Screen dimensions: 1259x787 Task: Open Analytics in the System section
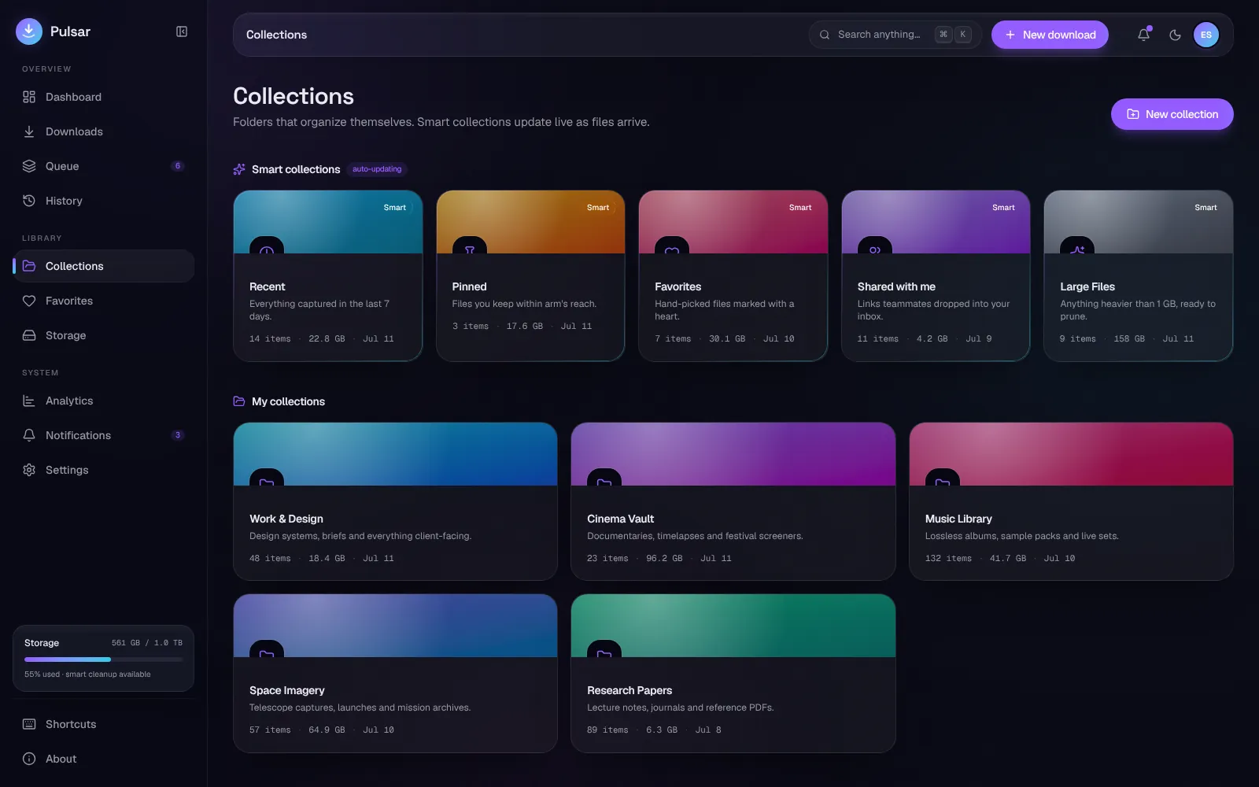[x=103, y=401]
